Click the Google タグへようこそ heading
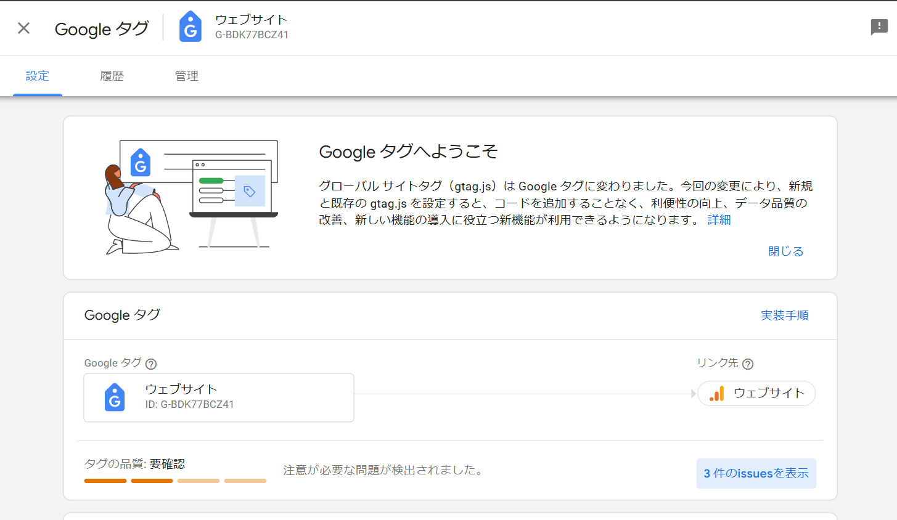 [x=408, y=152]
